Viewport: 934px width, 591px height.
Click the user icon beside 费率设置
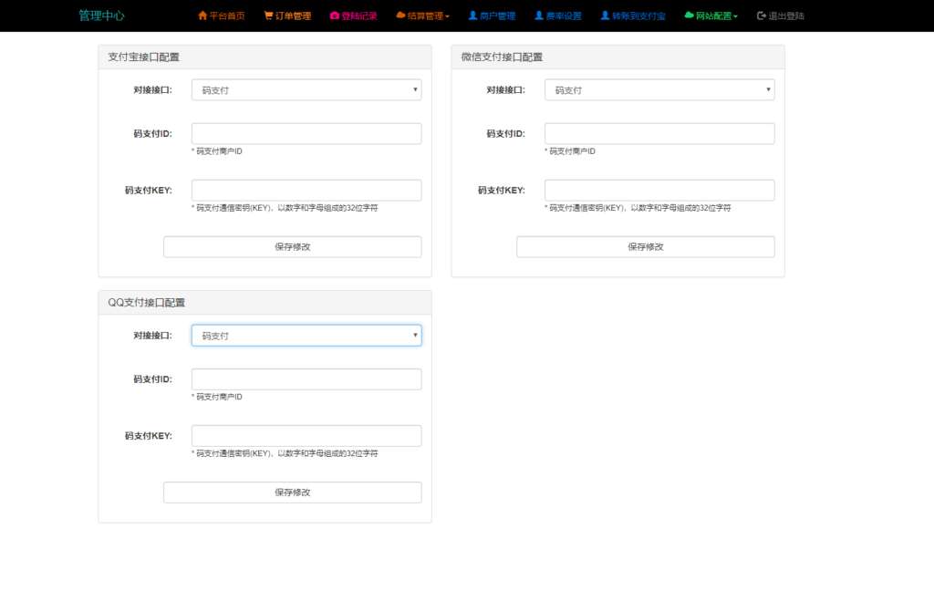539,16
